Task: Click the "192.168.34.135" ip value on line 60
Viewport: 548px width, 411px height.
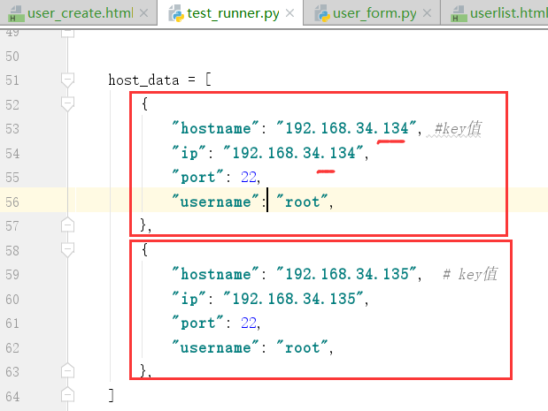Action: pyautogui.click(x=294, y=299)
